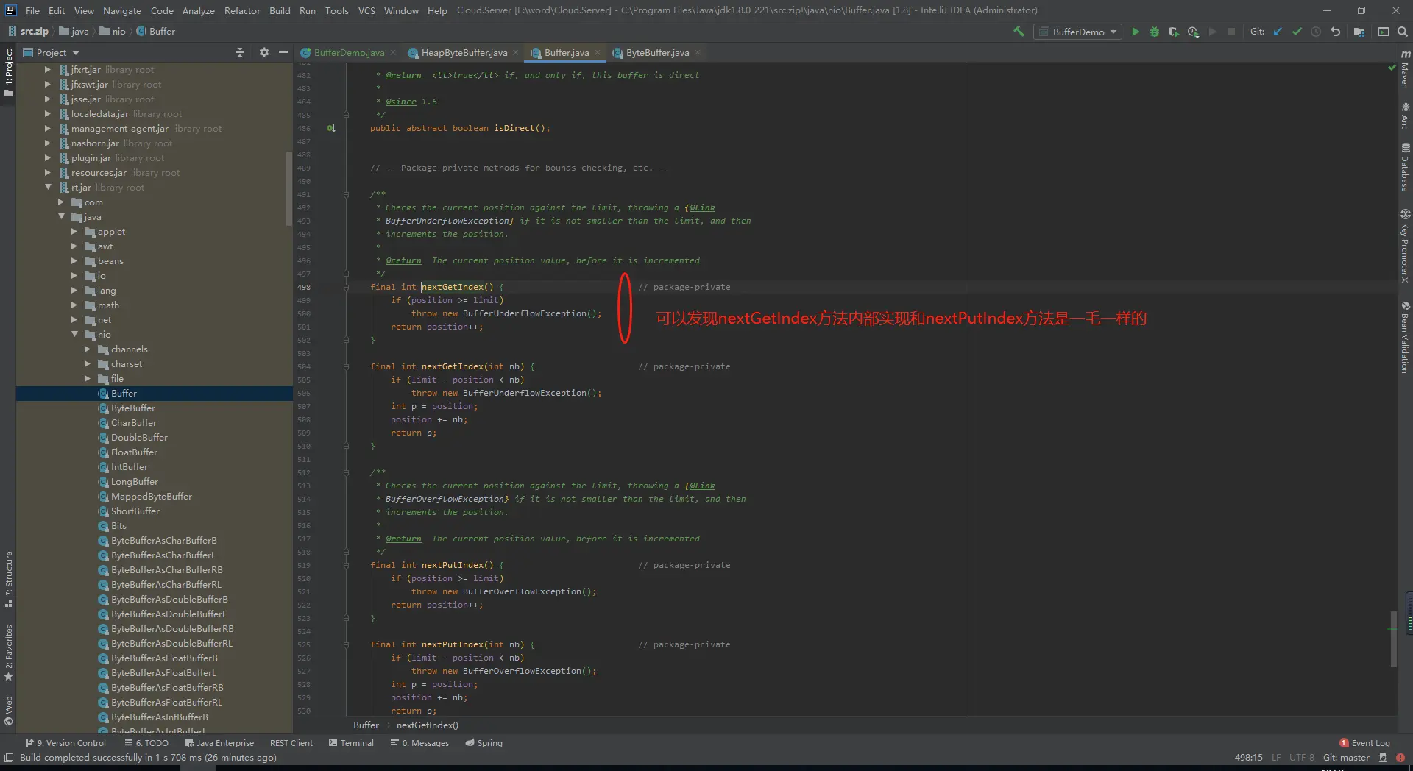The image size is (1413, 771).
Task: Open the Terminal tool window
Action: tap(351, 743)
